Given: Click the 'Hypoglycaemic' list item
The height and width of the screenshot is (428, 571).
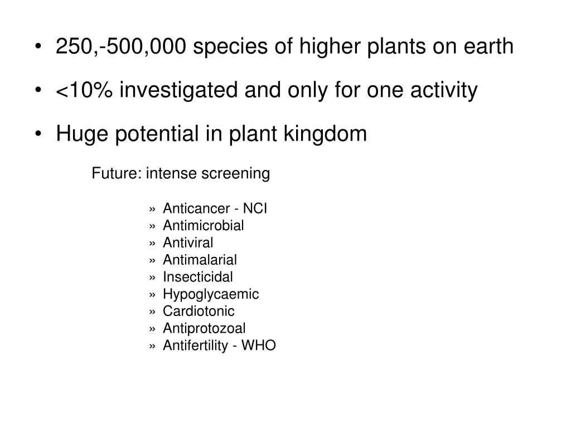Looking at the screenshot, I should 211,294.
